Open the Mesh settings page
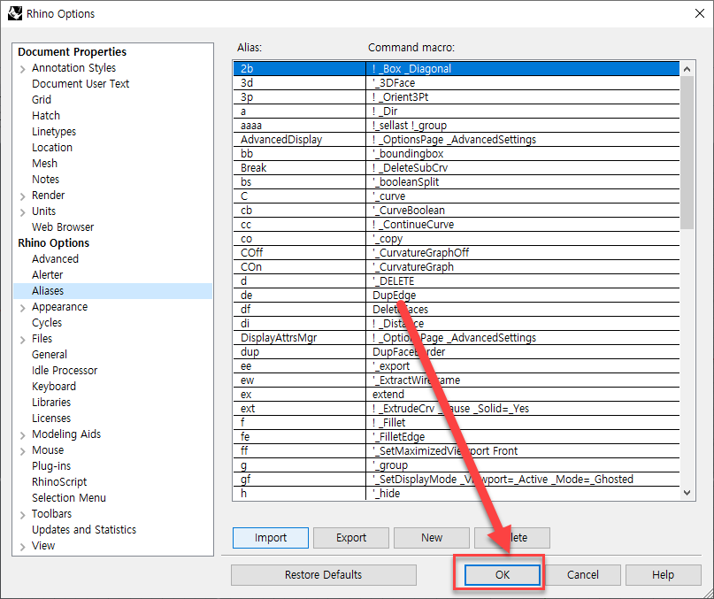714x599 pixels. click(44, 164)
